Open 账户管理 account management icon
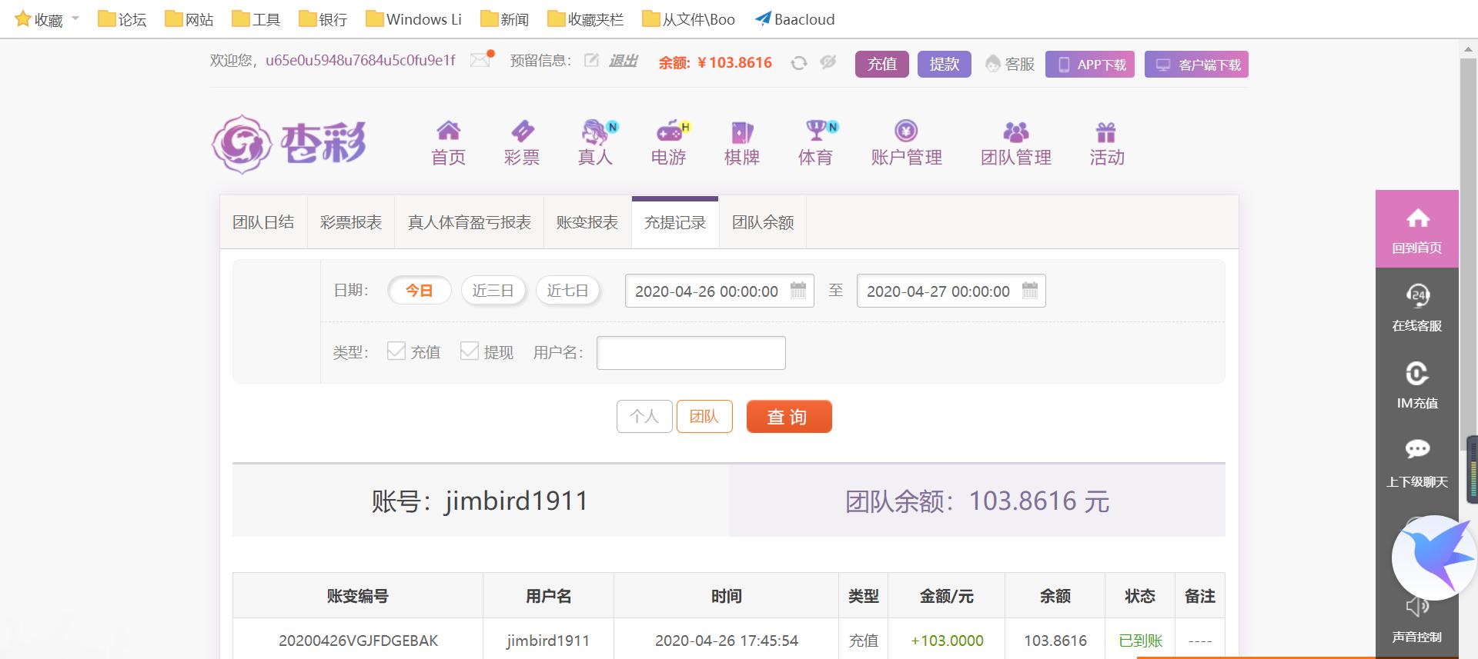This screenshot has width=1478, height=659. tap(906, 143)
